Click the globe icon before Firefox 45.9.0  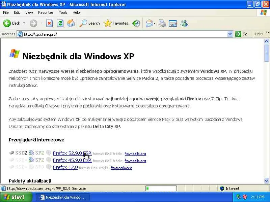pyautogui.click(x=49, y=160)
